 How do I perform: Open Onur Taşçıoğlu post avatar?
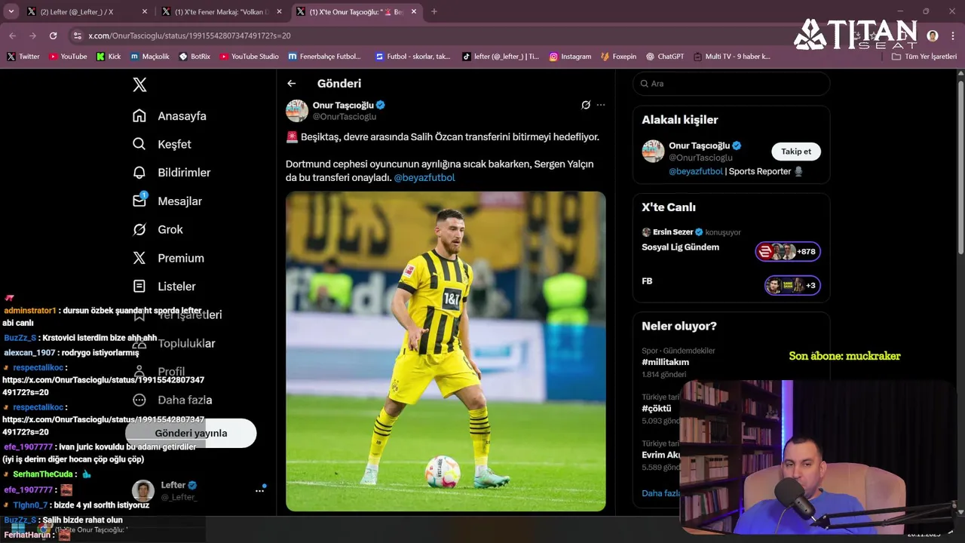tap(297, 110)
